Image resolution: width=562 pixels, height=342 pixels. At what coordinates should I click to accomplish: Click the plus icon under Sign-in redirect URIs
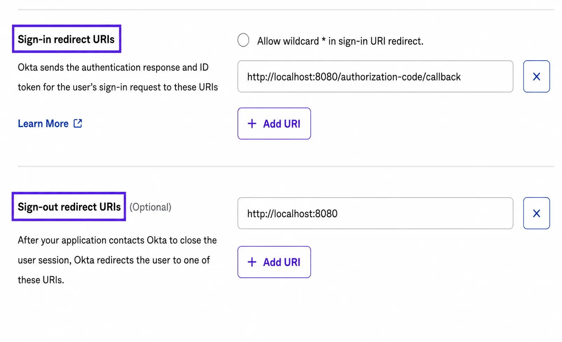coord(252,124)
